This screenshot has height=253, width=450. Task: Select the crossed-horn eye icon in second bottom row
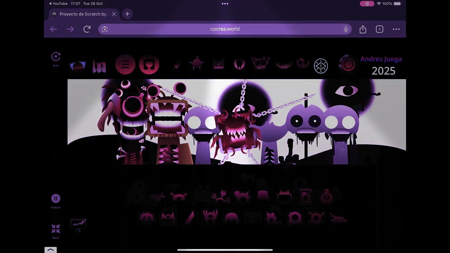316,218
